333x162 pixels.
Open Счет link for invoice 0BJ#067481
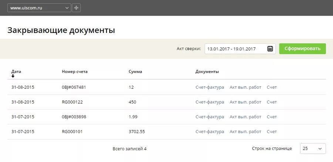[272, 87]
